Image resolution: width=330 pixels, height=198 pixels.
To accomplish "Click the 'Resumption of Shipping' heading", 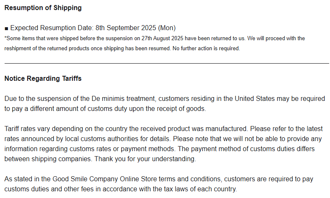I will [43, 8].
